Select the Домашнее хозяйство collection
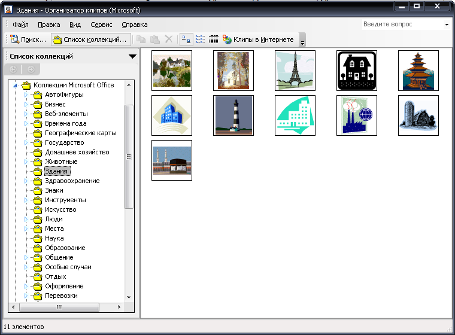This screenshot has height=335, width=455. pos(77,152)
